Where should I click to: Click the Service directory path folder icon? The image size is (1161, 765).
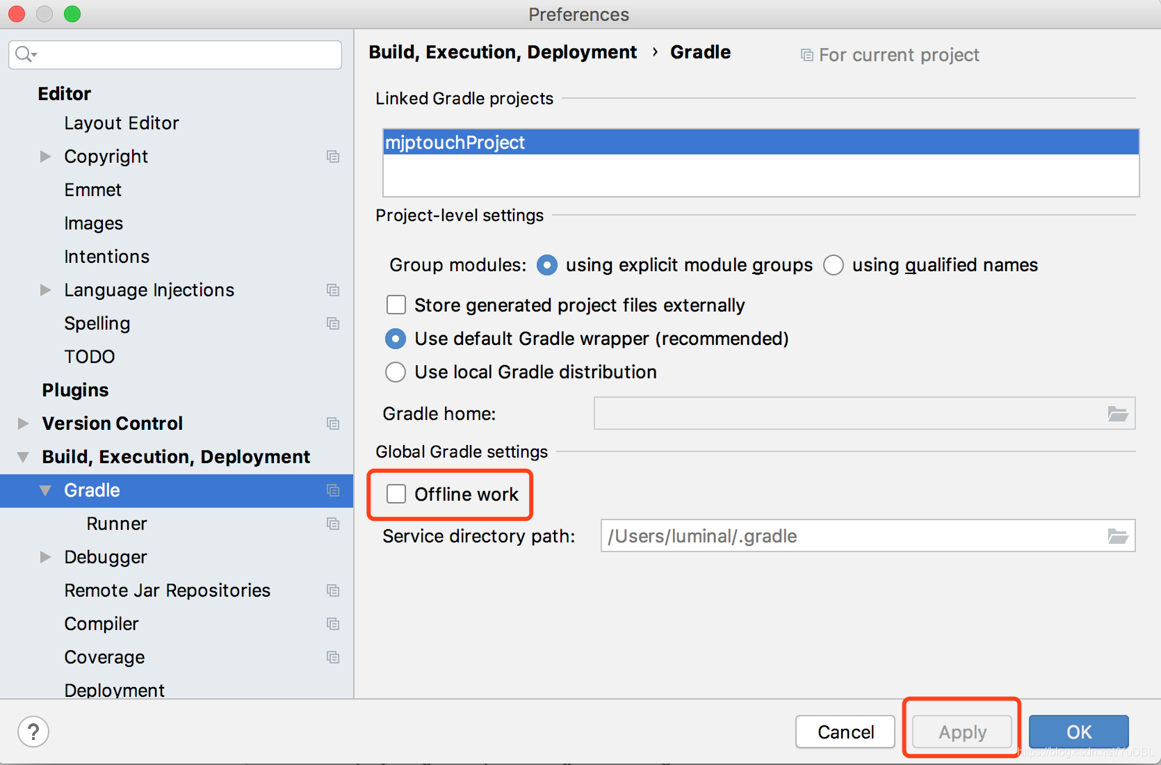[x=1118, y=535]
